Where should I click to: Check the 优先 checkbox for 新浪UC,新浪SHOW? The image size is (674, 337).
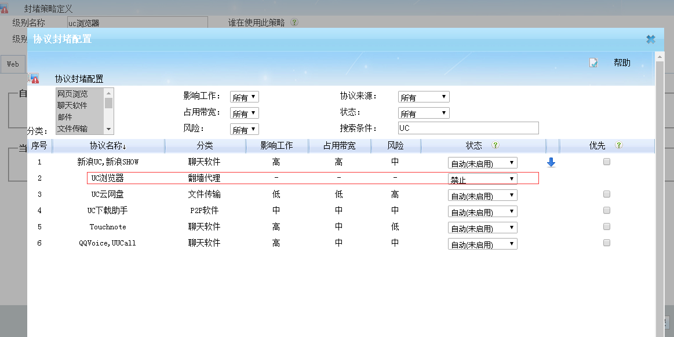tap(607, 162)
